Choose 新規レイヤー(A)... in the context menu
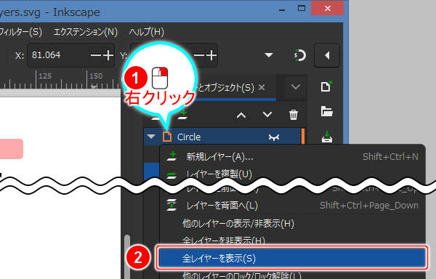 pyautogui.click(x=293, y=157)
